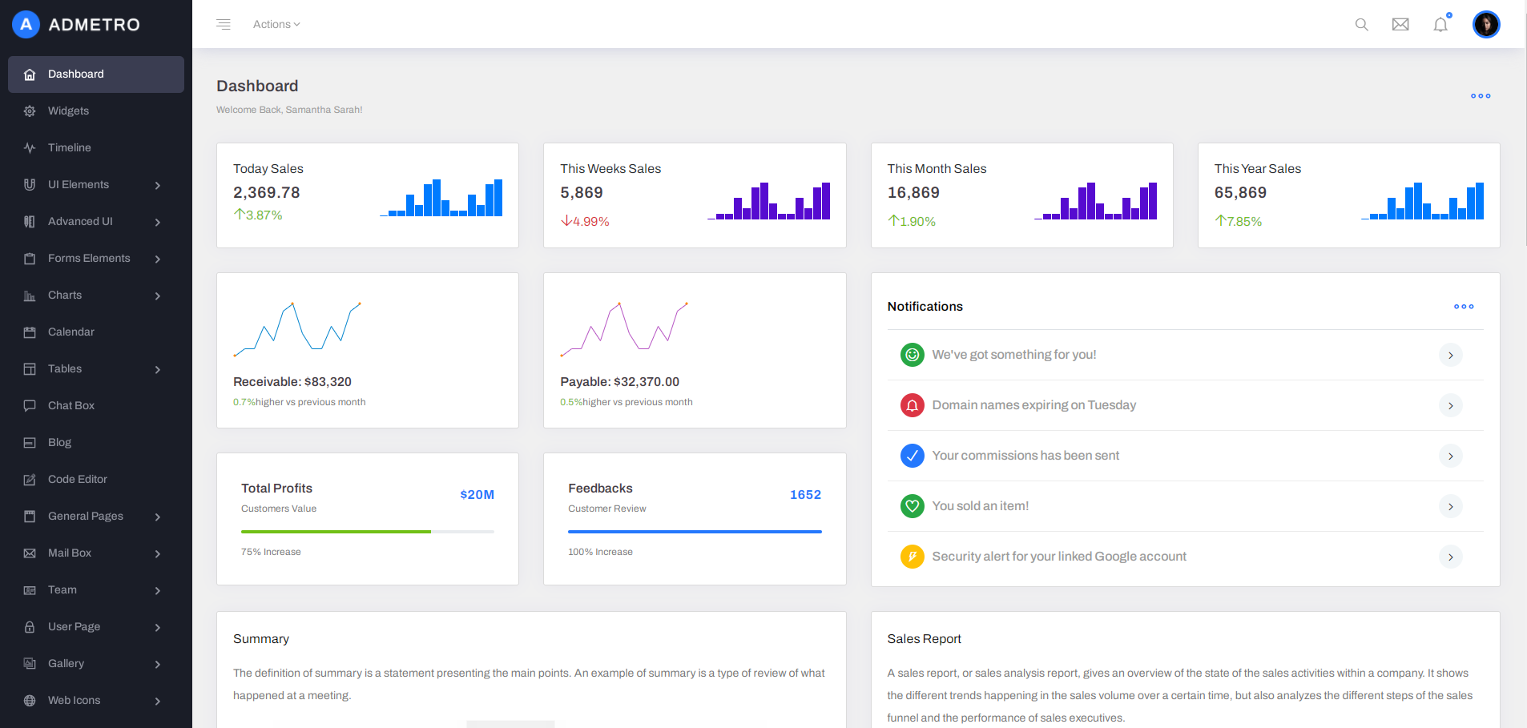Open the search icon in the top bar
Screen dimensions: 1527x728
tap(1361, 24)
